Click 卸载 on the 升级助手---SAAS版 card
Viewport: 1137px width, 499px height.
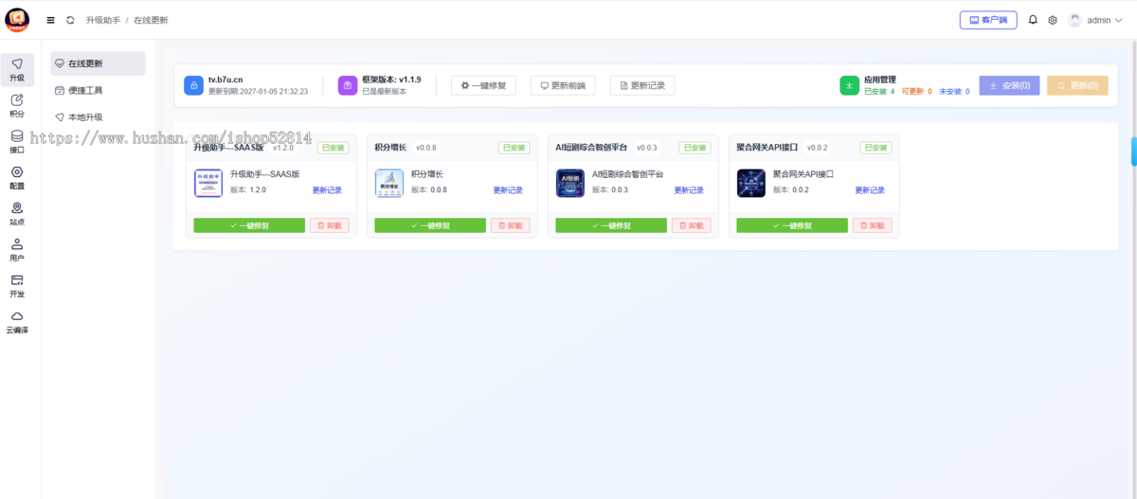point(329,225)
